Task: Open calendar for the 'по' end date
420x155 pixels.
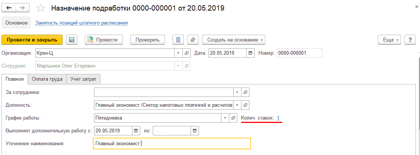Action: click(195, 131)
